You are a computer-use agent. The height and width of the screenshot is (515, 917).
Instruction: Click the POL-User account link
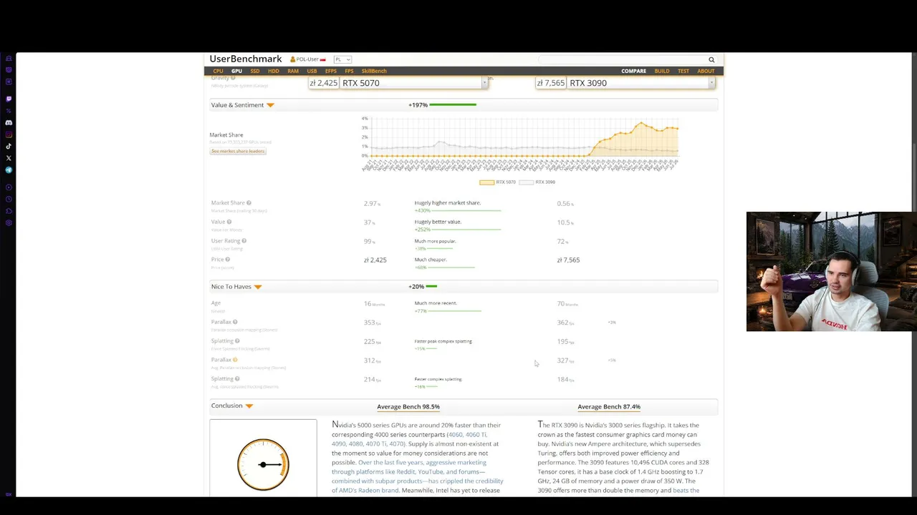(x=307, y=59)
